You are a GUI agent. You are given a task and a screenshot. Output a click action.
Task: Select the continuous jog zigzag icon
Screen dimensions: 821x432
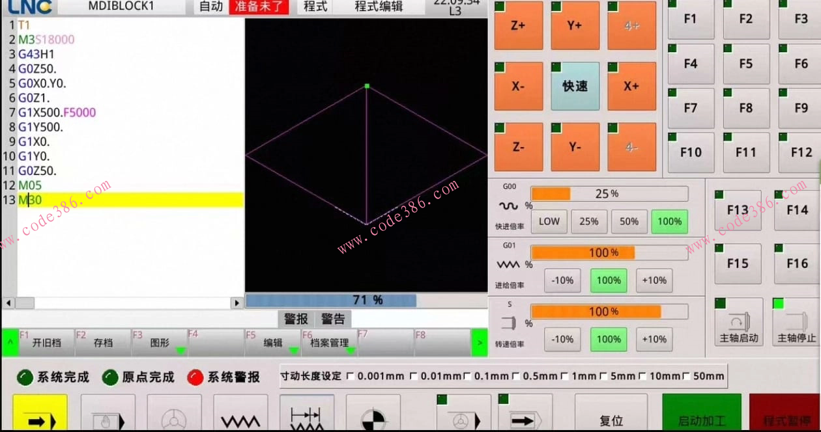click(240, 414)
